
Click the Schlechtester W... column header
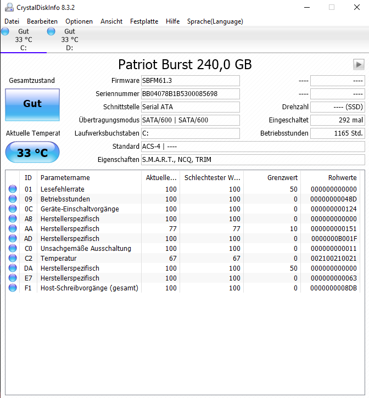point(211,178)
